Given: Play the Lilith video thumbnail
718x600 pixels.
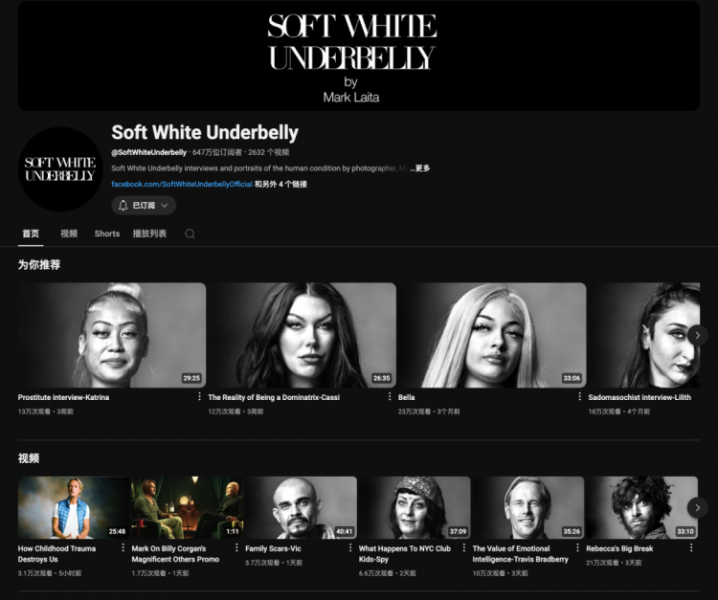Looking at the screenshot, I should [644, 335].
